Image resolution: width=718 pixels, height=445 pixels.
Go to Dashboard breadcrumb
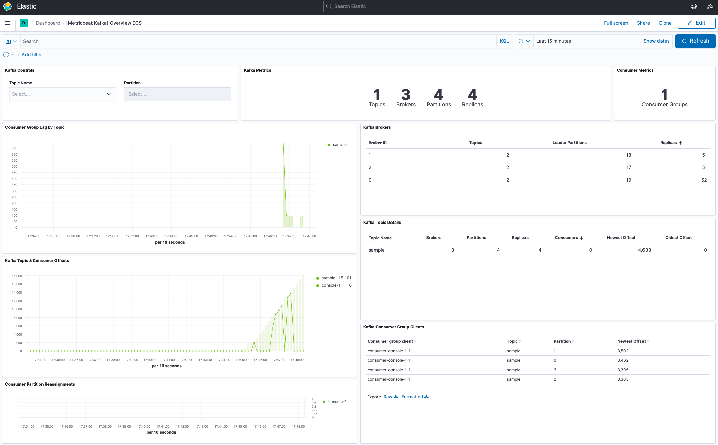[x=48, y=23]
